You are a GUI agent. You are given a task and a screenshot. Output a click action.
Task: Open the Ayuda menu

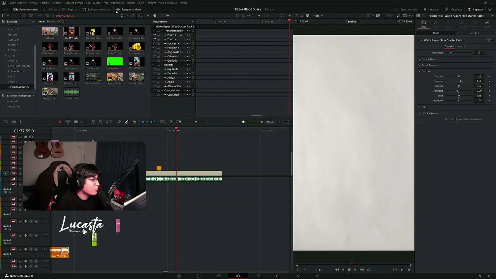tap(183, 3)
